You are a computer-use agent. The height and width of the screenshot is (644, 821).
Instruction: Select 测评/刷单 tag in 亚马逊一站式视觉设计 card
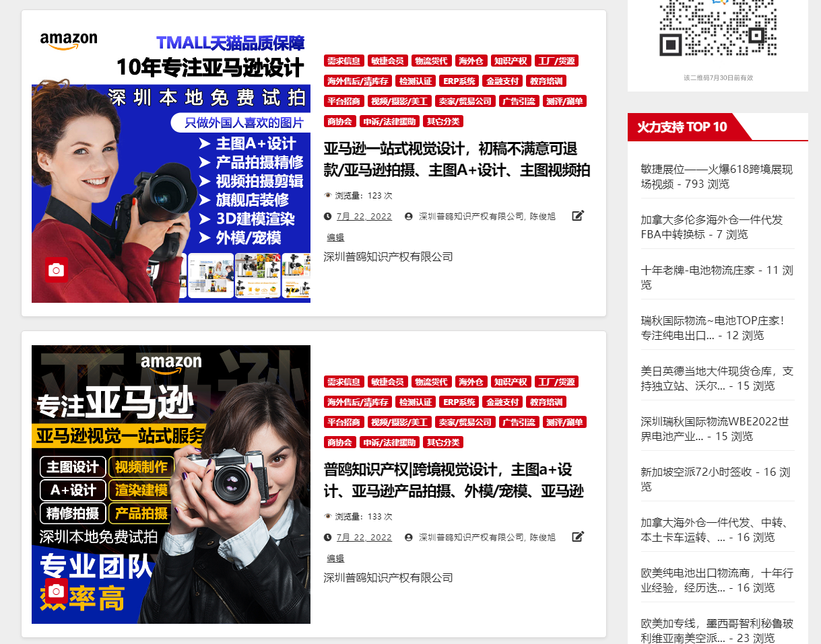click(564, 101)
